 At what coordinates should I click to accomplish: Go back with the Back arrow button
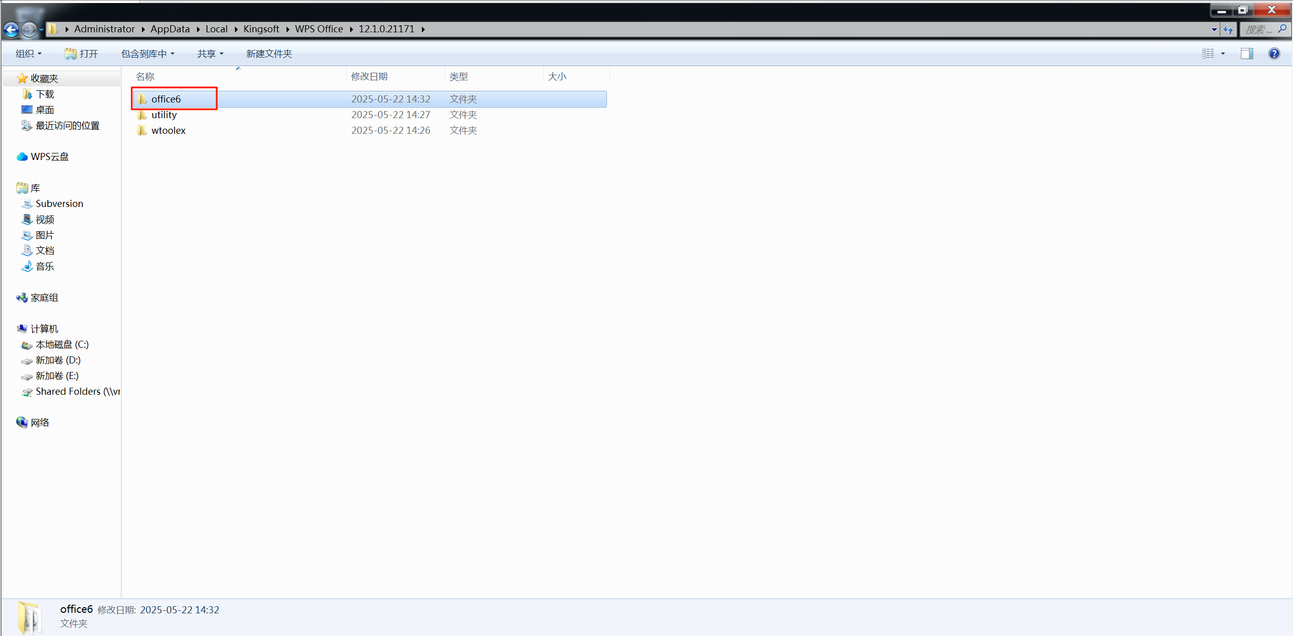pos(11,29)
